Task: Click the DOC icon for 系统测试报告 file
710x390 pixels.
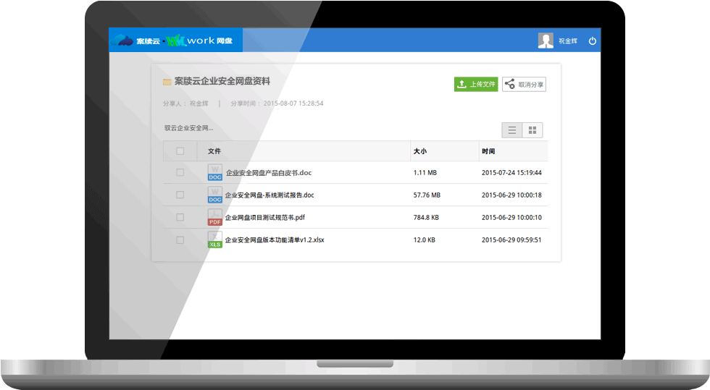Action: click(215, 195)
